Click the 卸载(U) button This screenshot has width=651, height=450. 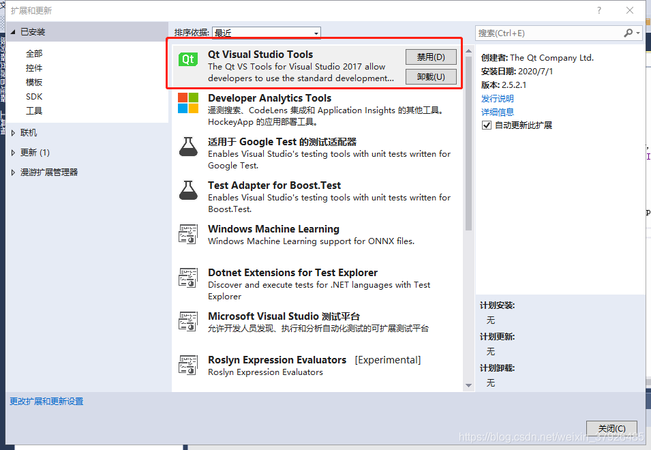[431, 77]
